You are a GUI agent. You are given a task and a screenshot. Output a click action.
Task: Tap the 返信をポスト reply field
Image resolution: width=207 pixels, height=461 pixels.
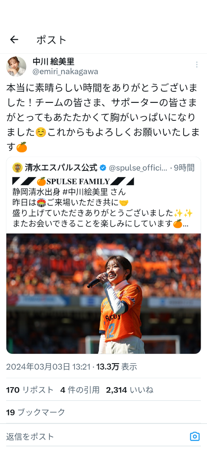97,437
